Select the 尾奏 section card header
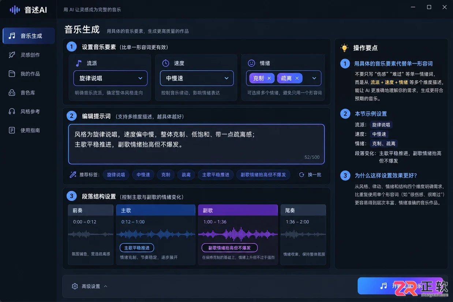This screenshot has height=302, width=453. (x=303, y=210)
